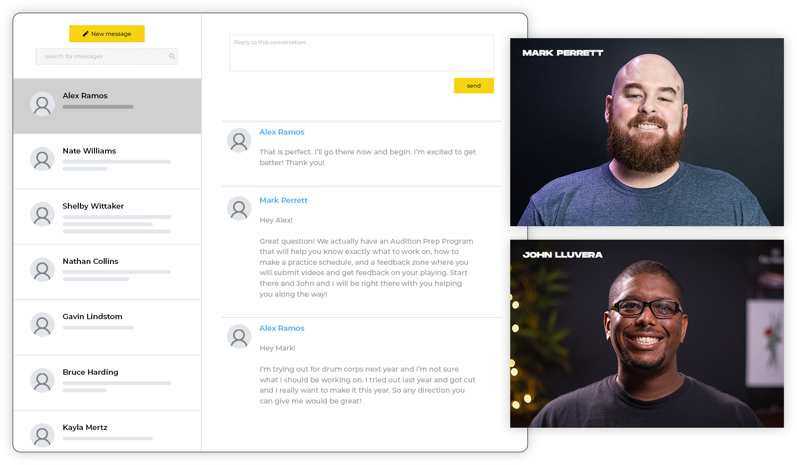
Task: Click the John Lluvera photo thumbnail
Action: (x=647, y=333)
